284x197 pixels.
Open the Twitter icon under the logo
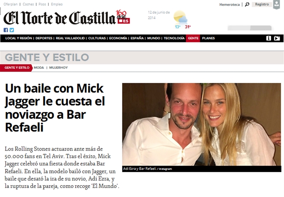pos(12,30)
